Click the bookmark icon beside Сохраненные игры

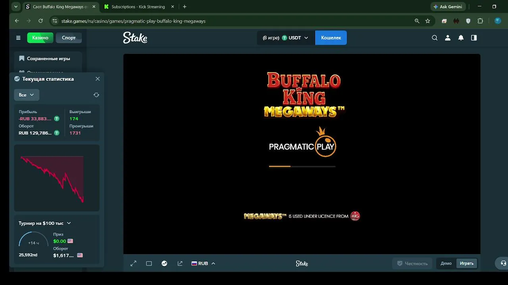point(22,59)
